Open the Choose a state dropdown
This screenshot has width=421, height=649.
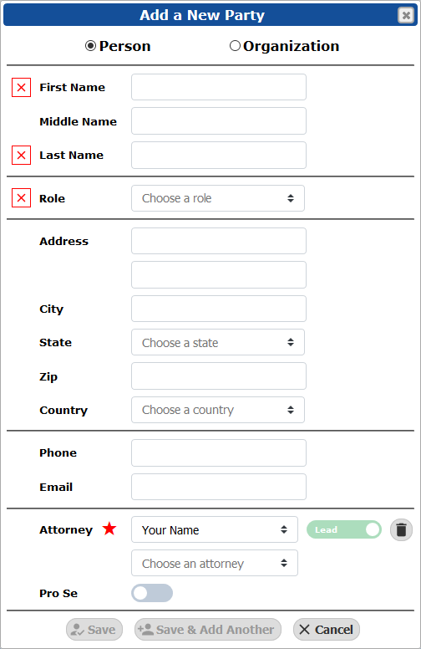tap(218, 342)
